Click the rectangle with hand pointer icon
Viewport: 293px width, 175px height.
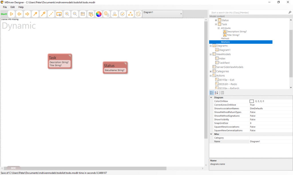(59, 14)
